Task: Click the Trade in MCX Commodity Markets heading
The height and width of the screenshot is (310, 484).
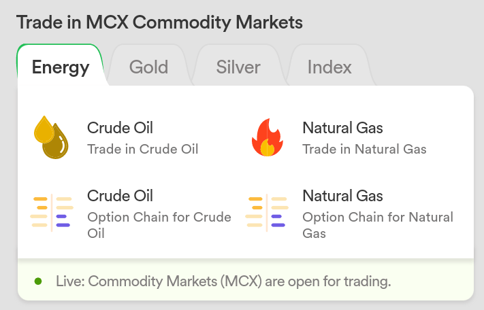Action: 159,22
